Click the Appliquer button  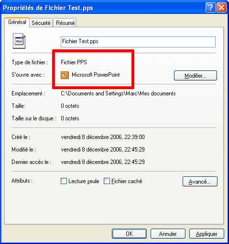pyautogui.click(x=207, y=234)
